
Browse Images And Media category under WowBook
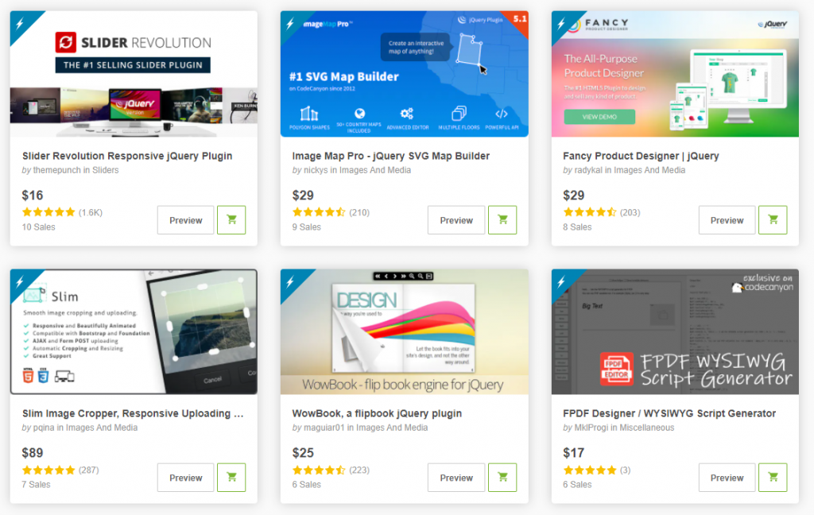[392, 428]
